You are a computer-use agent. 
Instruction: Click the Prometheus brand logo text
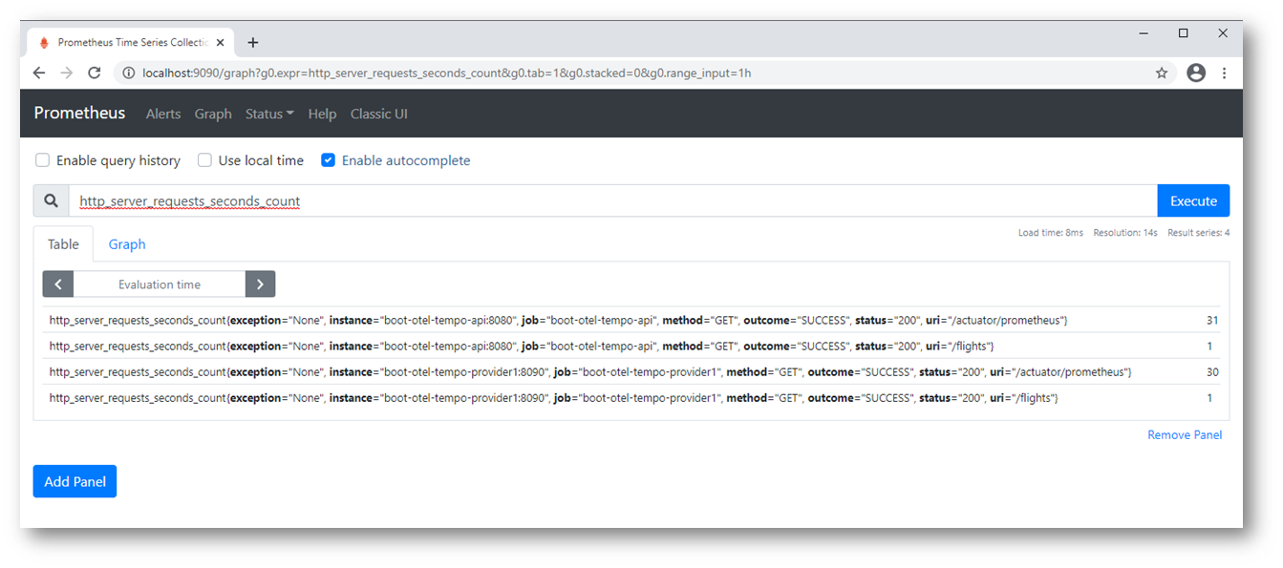(79, 113)
